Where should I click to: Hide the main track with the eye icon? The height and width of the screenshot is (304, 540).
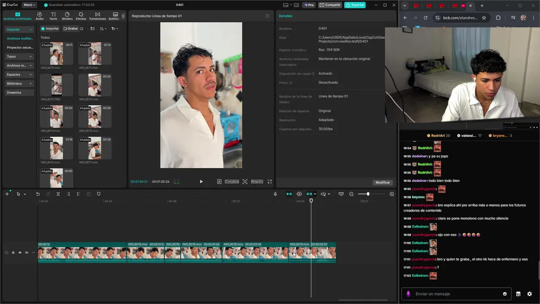(x=20, y=252)
